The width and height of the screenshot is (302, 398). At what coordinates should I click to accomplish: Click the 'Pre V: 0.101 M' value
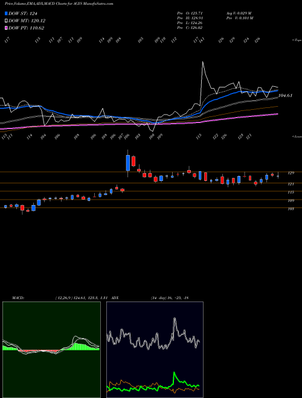click(x=239, y=18)
